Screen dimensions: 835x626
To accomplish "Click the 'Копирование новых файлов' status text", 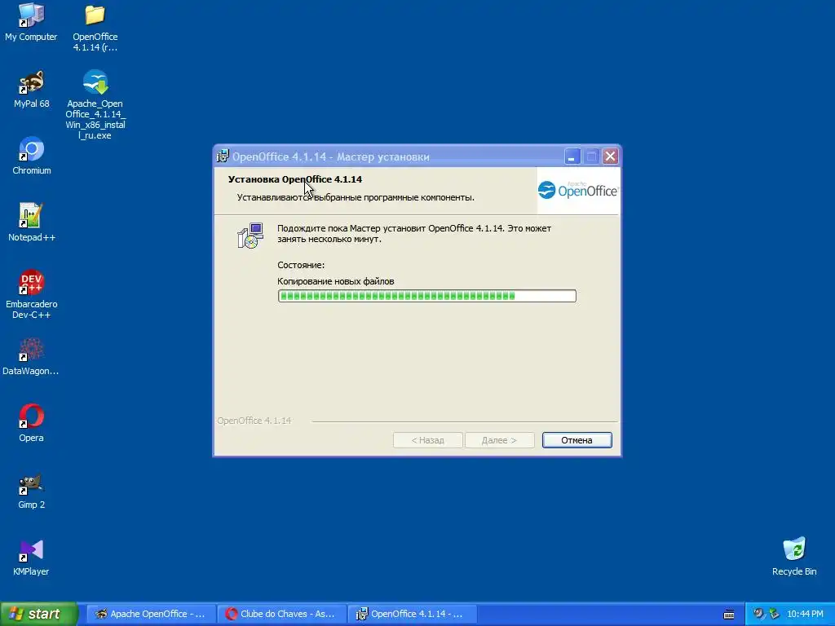I will (335, 281).
